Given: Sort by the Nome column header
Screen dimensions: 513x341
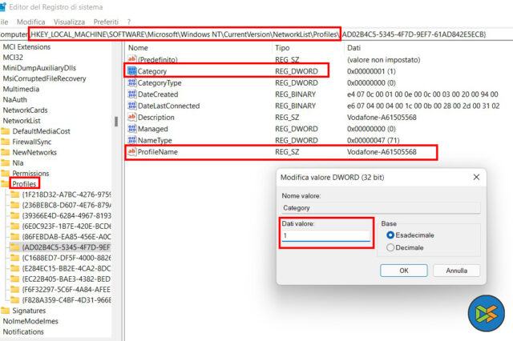Looking at the screenshot, I should 138,48.
